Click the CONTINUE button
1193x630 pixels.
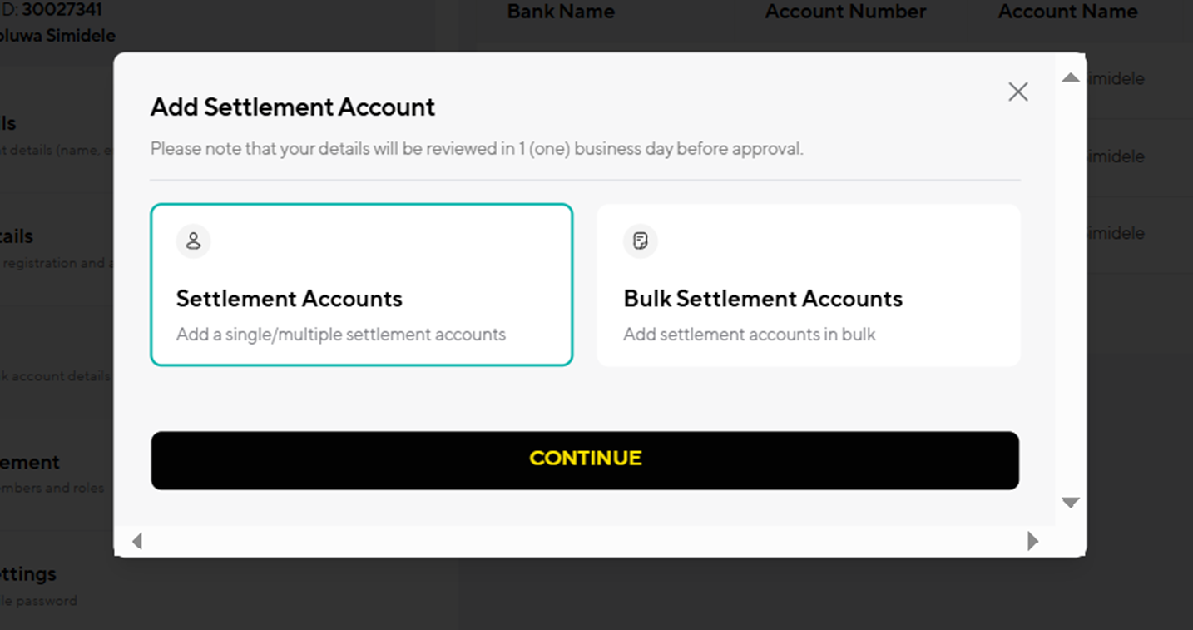point(585,460)
